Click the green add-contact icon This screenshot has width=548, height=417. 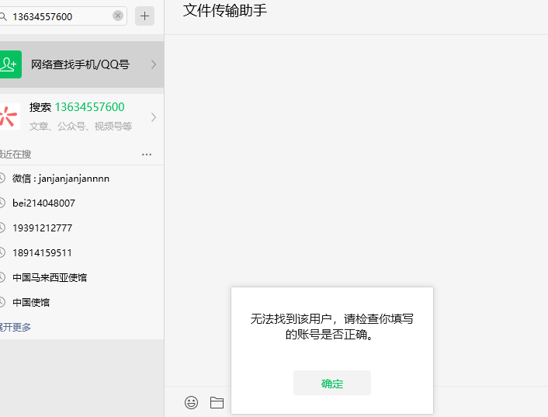tap(10, 64)
